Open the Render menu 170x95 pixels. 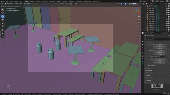click(x=11, y=1)
